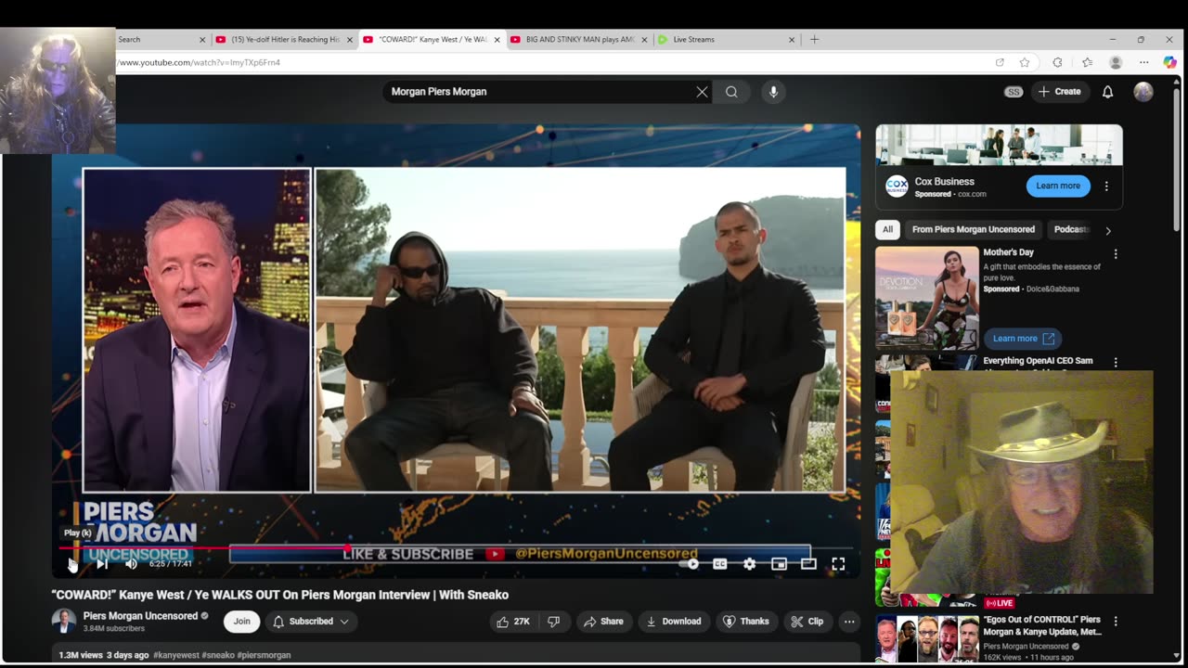The width and height of the screenshot is (1188, 668).
Task: Send Thanks to the creator
Action: [x=746, y=622]
